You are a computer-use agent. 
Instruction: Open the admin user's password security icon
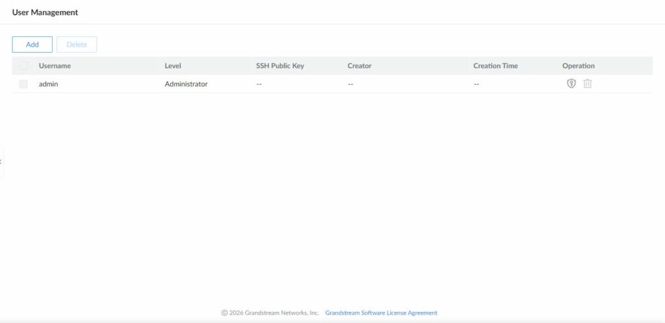tap(571, 84)
